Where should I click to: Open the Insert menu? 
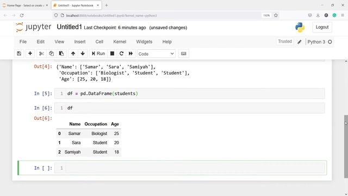(80, 42)
